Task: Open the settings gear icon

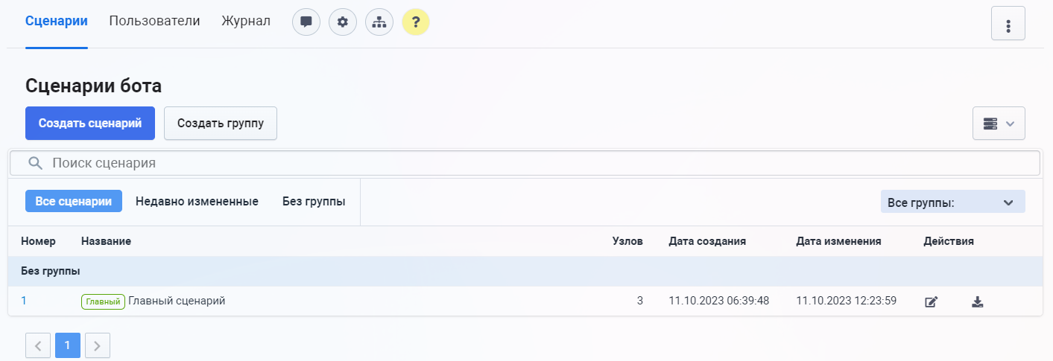Action: pyautogui.click(x=343, y=22)
